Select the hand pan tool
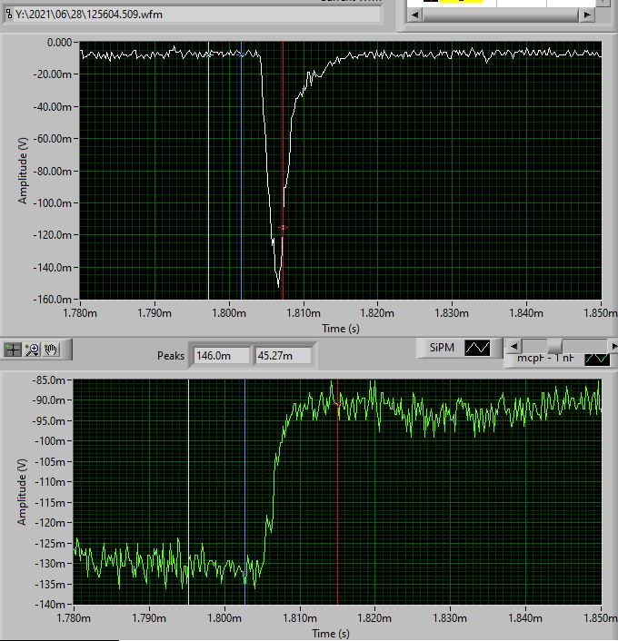 coord(51,350)
